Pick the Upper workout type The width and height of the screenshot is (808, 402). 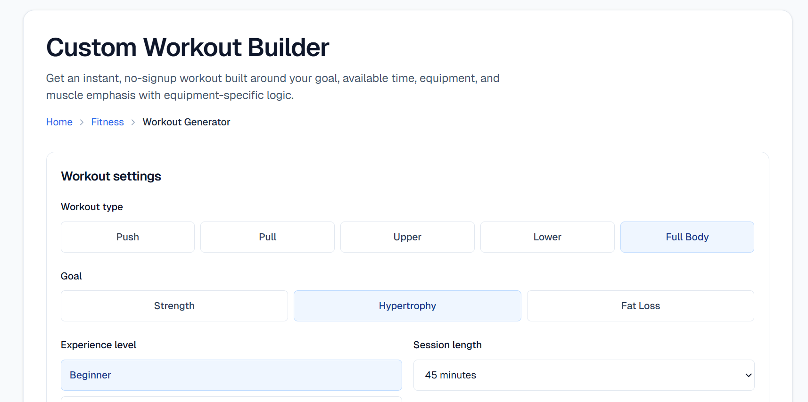407,237
